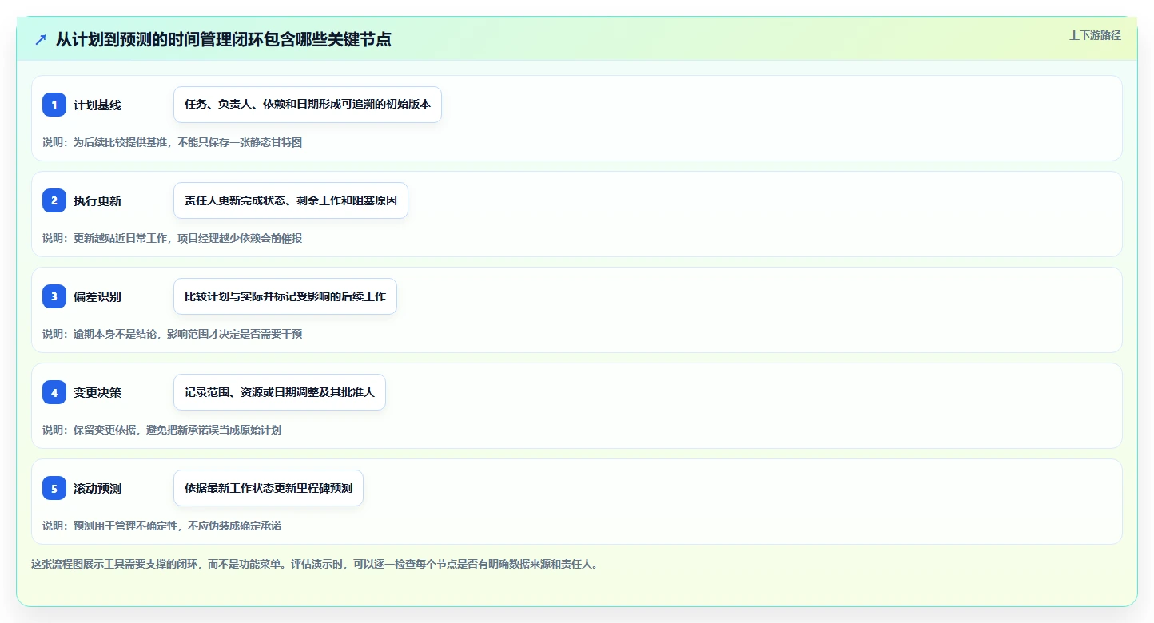The image size is (1154, 623).
Task: Select the 滚动预测 step label
Action: tap(97, 489)
